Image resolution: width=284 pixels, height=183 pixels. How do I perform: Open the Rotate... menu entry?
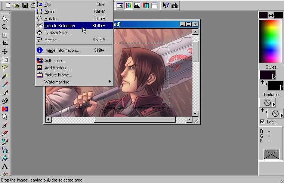click(74, 18)
